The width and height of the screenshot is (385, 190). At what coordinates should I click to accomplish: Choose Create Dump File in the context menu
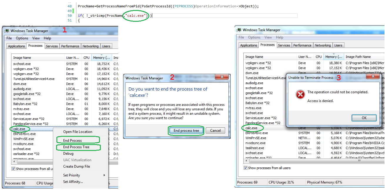[76, 166]
